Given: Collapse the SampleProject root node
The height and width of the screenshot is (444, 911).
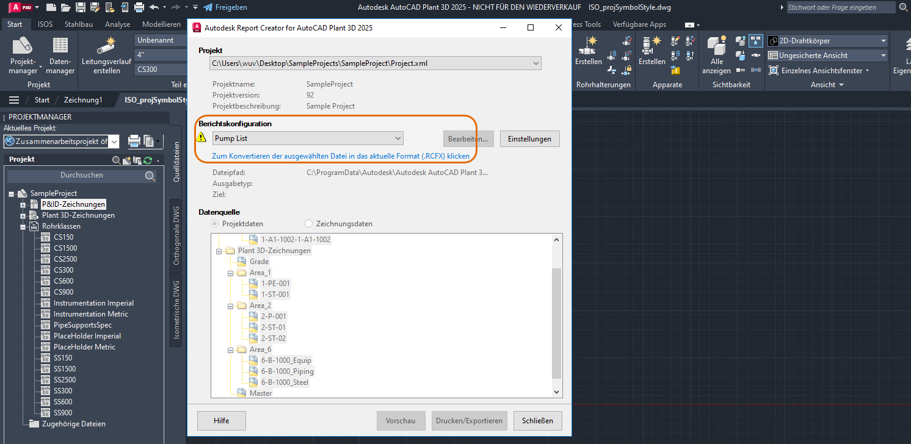Looking at the screenshot, I should click(x=12, y=193).
